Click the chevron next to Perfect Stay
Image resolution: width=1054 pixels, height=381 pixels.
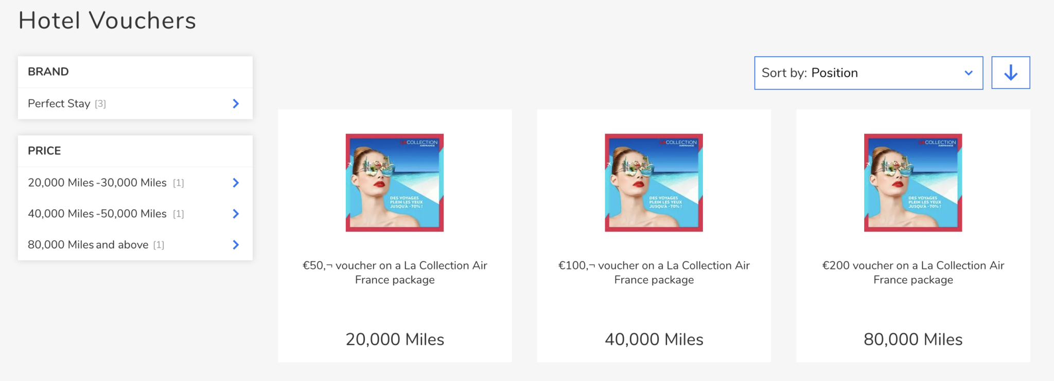236,103
